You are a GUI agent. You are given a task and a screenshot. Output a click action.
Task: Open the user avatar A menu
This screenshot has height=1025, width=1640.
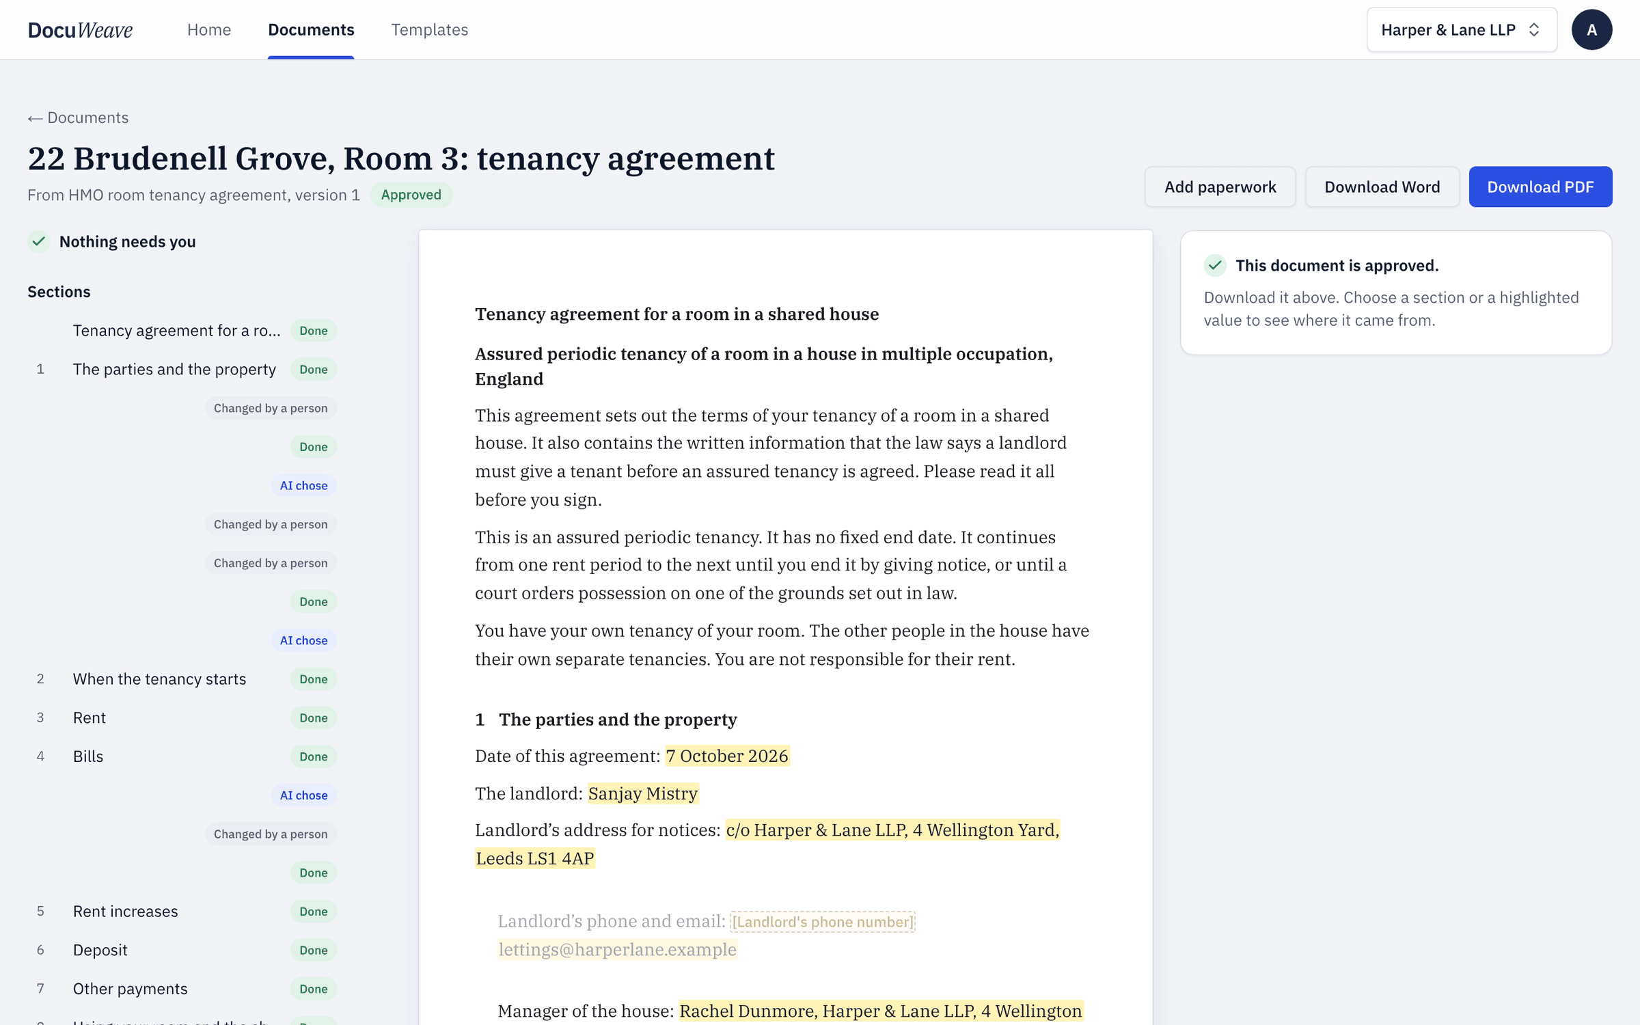point(1591,29)
